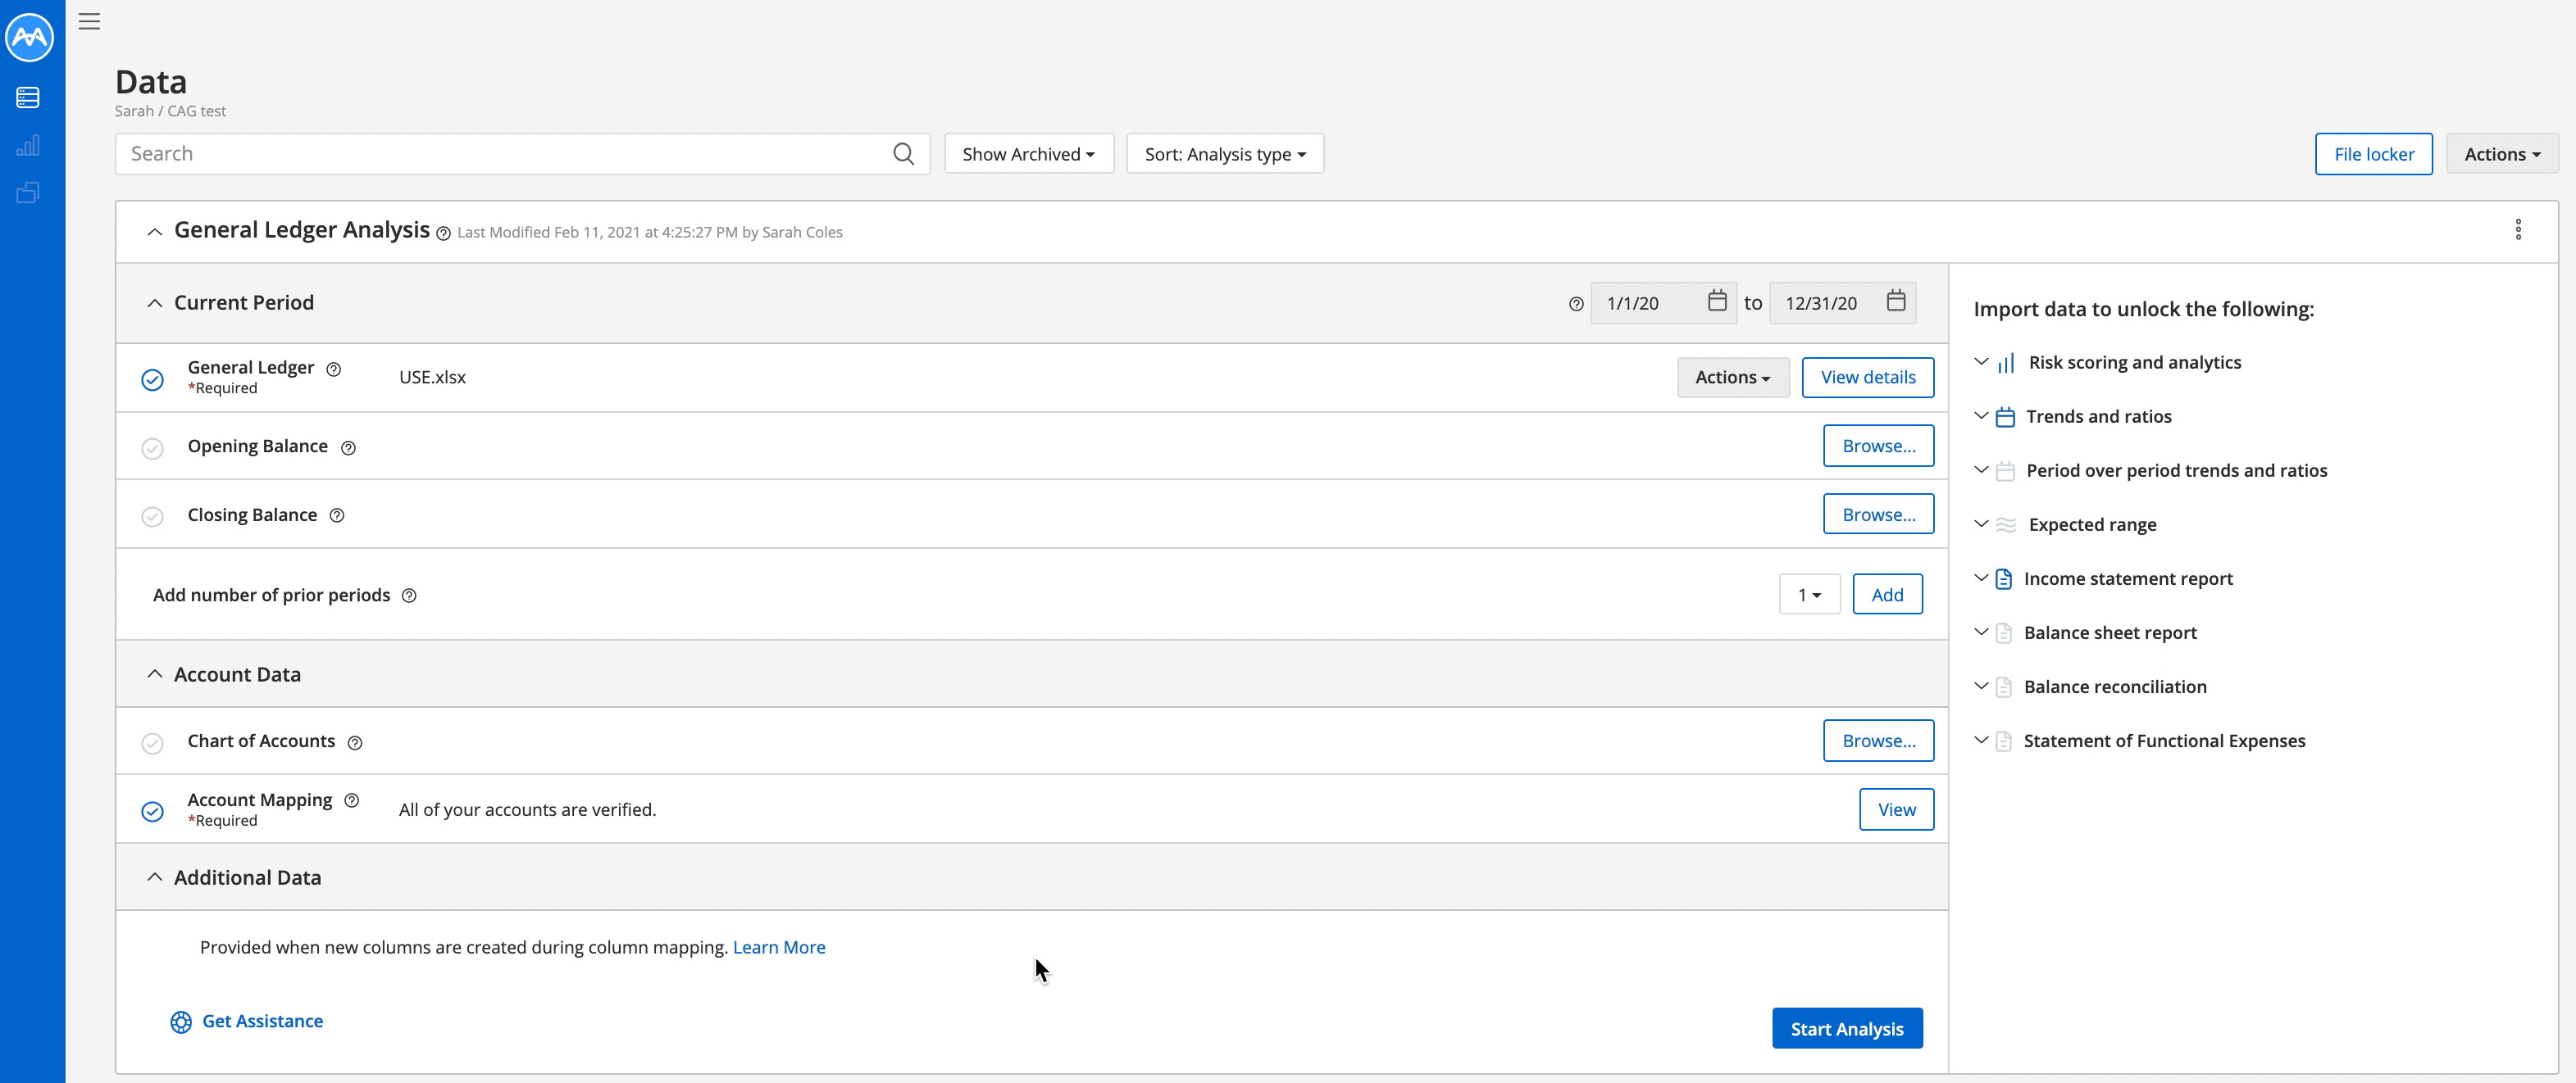
Task: Click the MindBridge logo icon in sidebar
Action: [30, 36]
